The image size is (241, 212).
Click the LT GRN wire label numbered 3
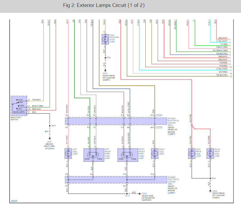224,44
